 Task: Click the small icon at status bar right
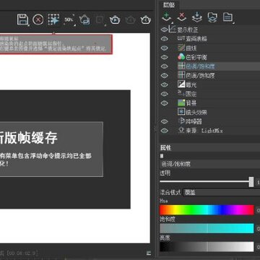[x=149, y=253]
